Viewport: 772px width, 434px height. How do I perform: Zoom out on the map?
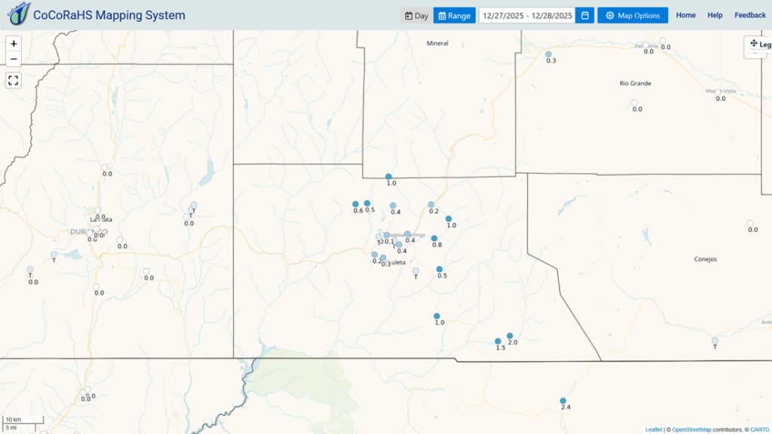(14, 59)
